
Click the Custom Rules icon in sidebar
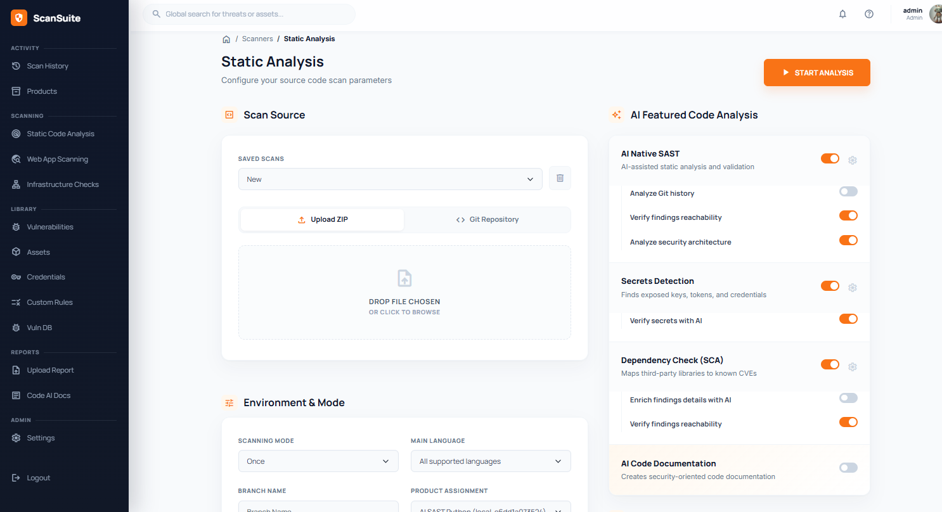[x=16, y=302]
